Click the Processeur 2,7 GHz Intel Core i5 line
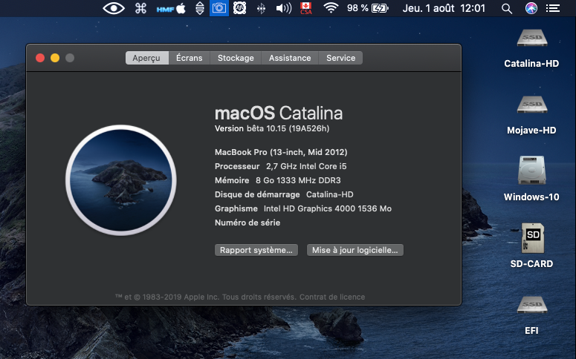Viewport: 576px width, 359px height. point(281,166)
